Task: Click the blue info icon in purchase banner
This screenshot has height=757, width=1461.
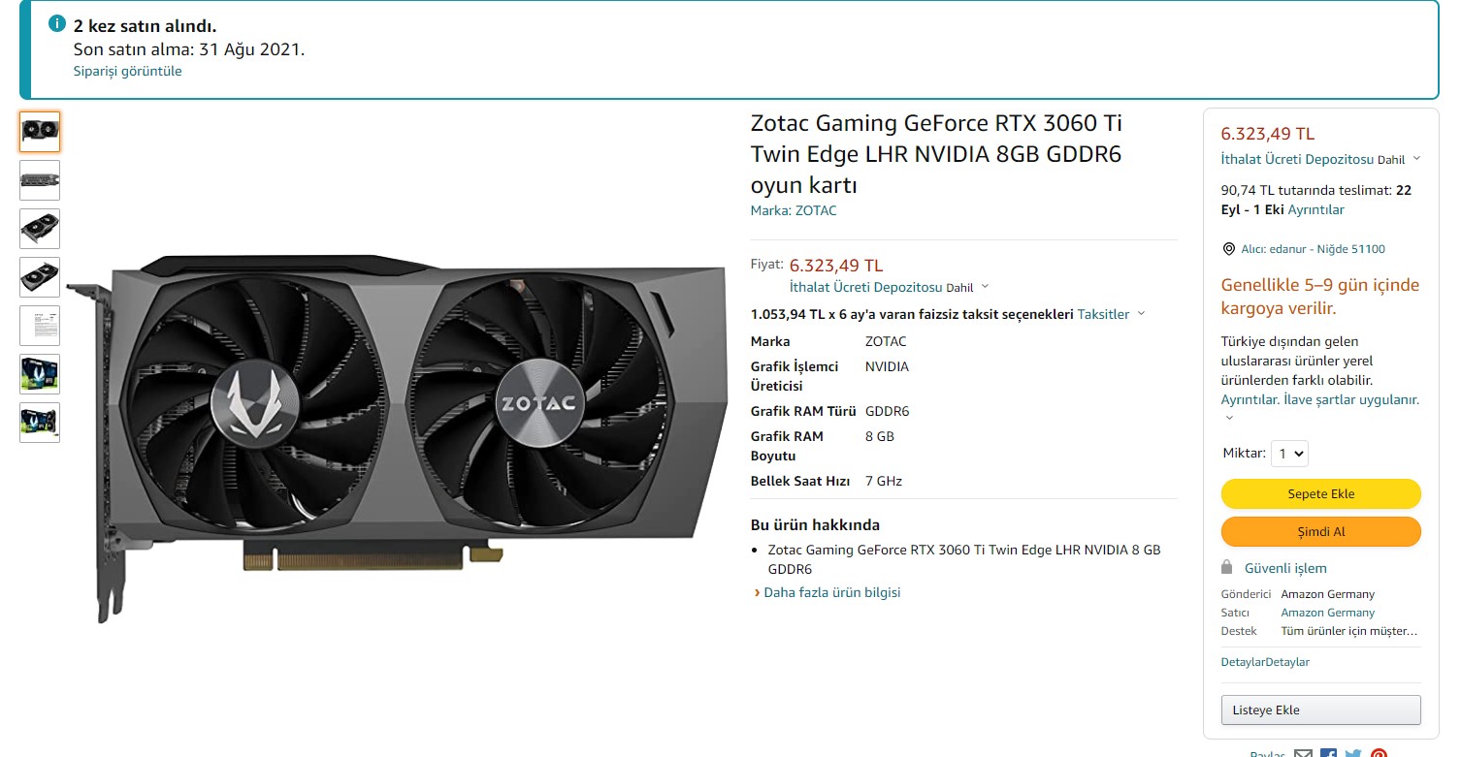Action: (x=57, y=24)
